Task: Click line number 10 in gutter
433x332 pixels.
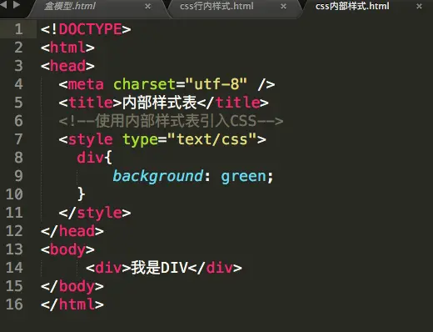Action: 14,194
